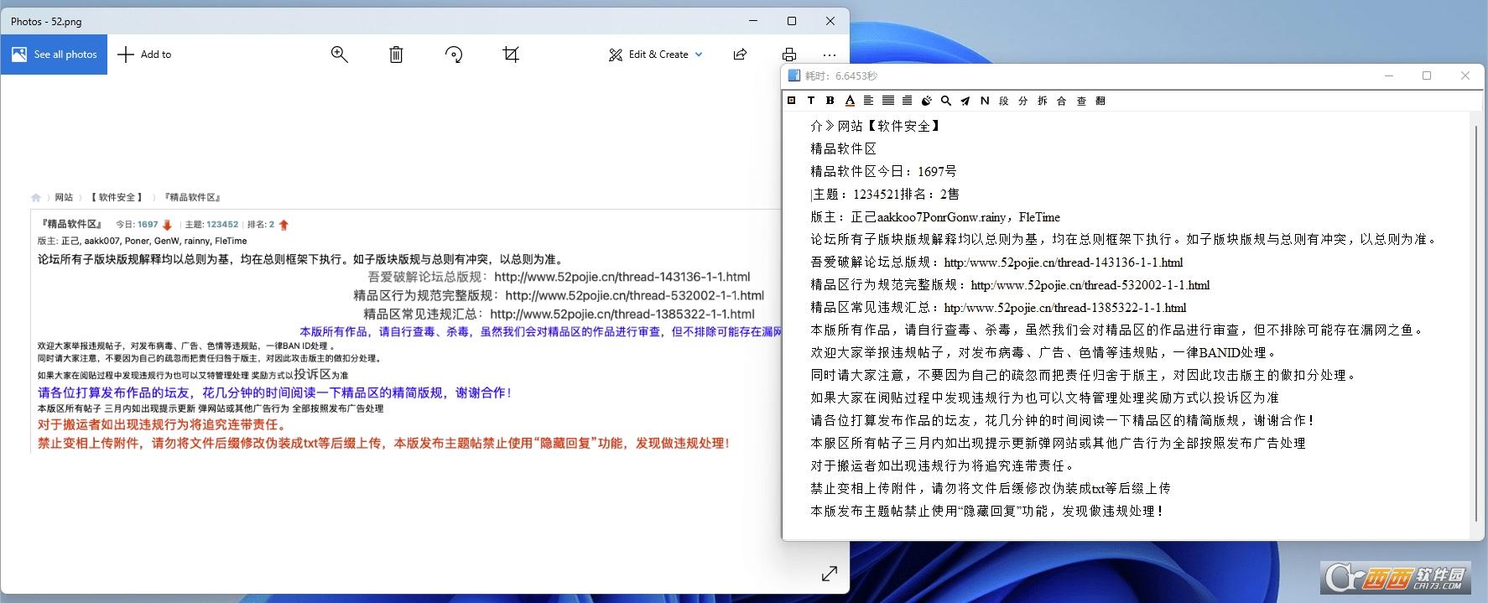1488x603 pixels.
Task: Click OCR line 禁止变相上传附件
Action: coord(991,488)
